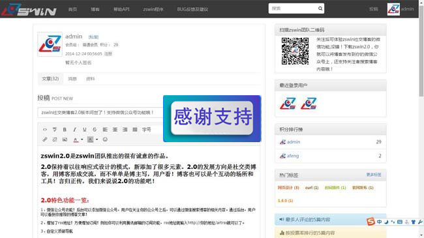Toggle strikethrough formatting
424x238 pixels.
[x=95, y=130]
